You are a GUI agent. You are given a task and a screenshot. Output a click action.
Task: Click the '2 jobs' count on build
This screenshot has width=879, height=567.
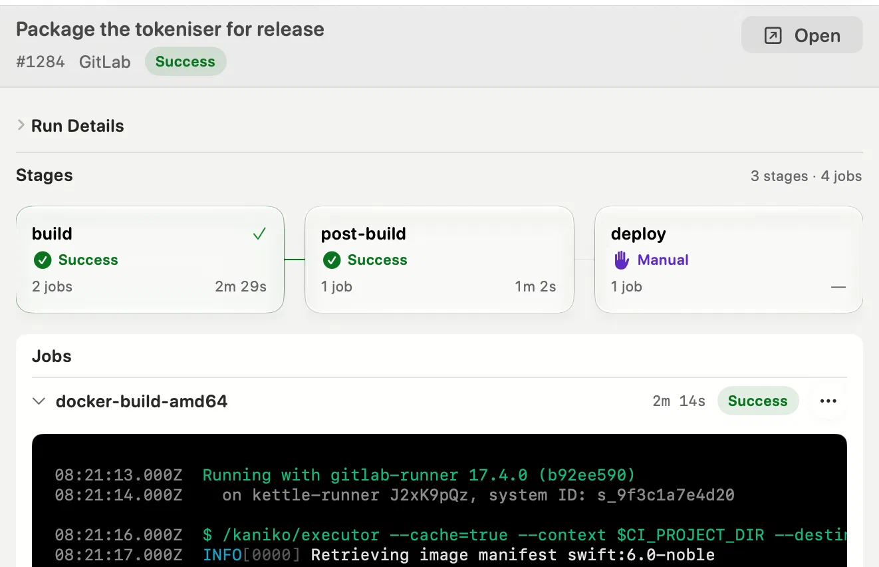[x=53, y=287]
